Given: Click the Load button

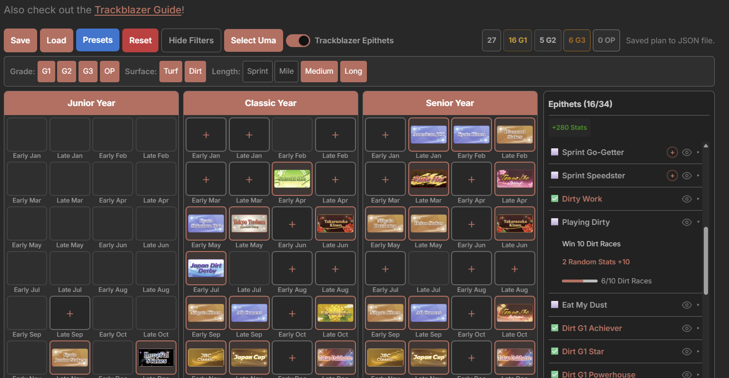Looking at the screenshot, I should pyautogui.click(x=57, y=40).
